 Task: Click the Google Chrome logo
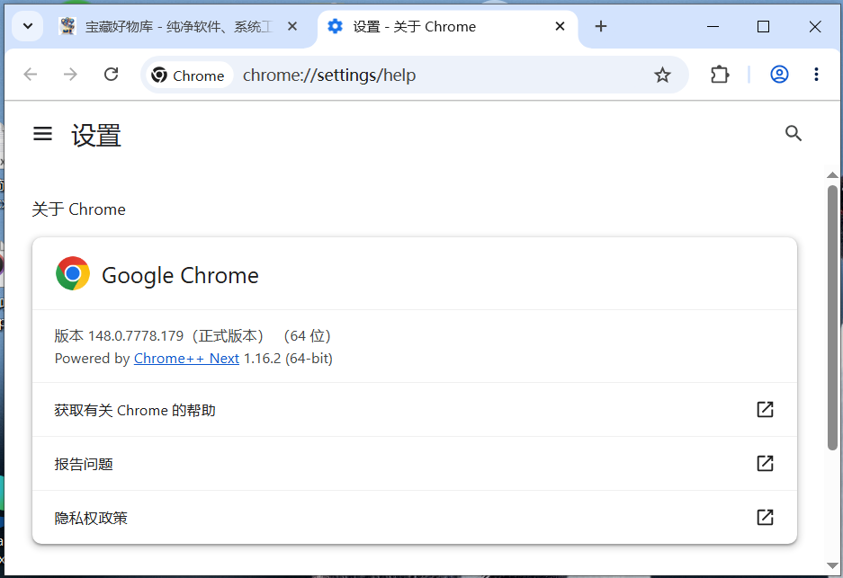click(x=73, y=273)
